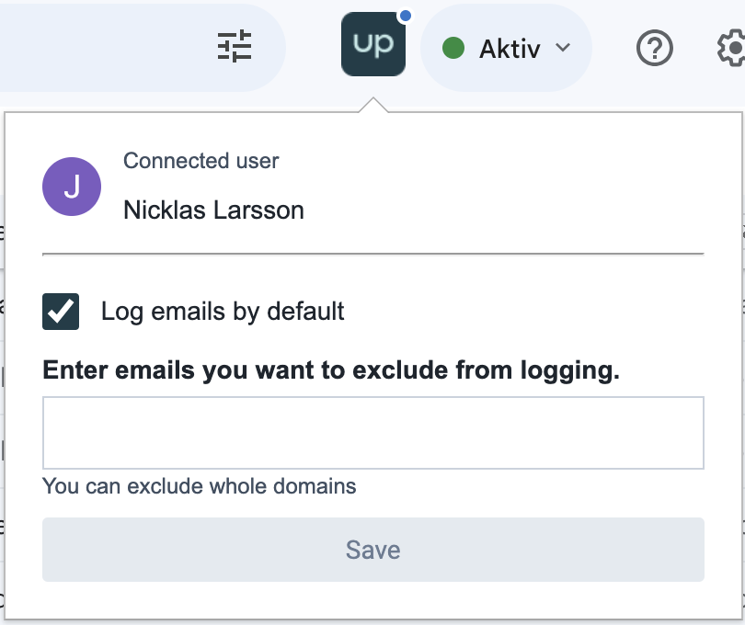
Task: Click the 'Enter emails you want to exclude' heading
Action: tap(331, 370)
